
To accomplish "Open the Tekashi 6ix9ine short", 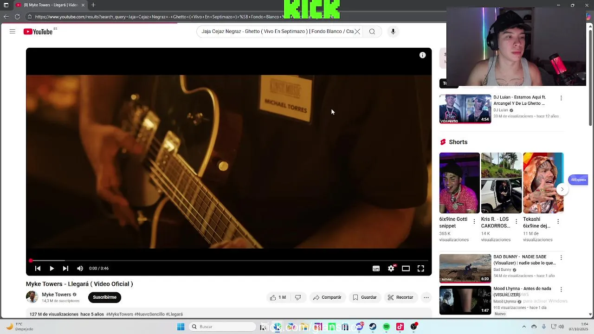I will (x=543, y=183).
